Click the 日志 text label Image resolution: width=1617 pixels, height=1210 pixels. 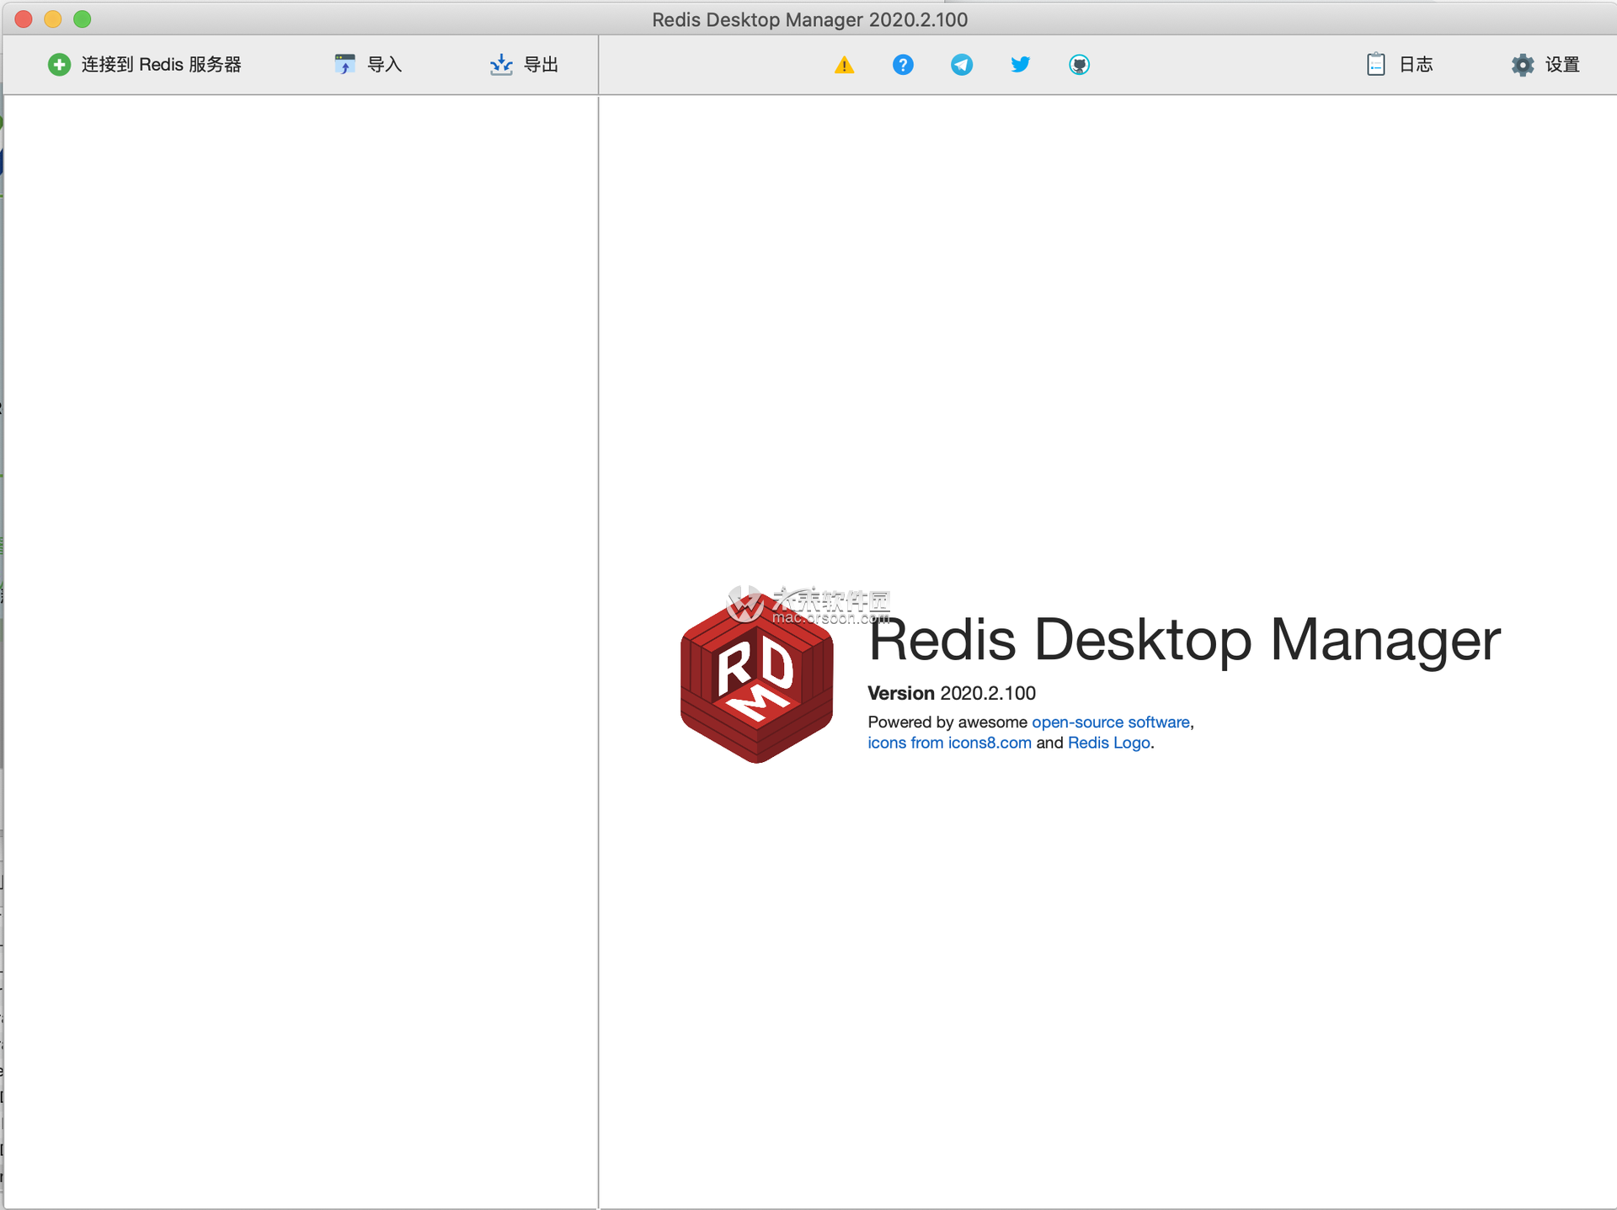(1416, 65)
